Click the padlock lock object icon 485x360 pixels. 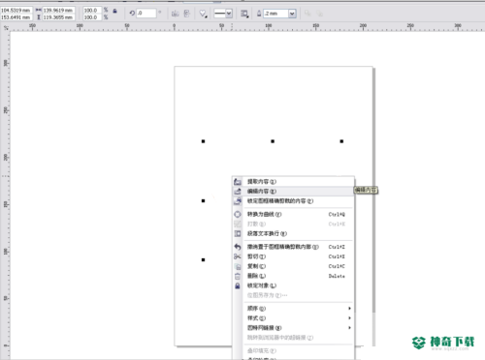238,285
